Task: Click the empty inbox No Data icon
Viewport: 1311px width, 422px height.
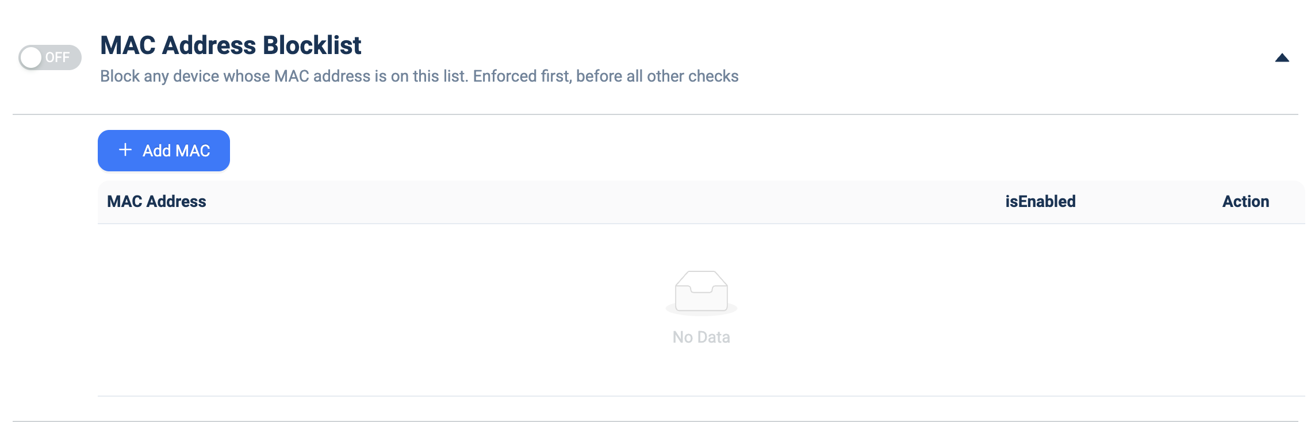Action: tap(701, 292)
